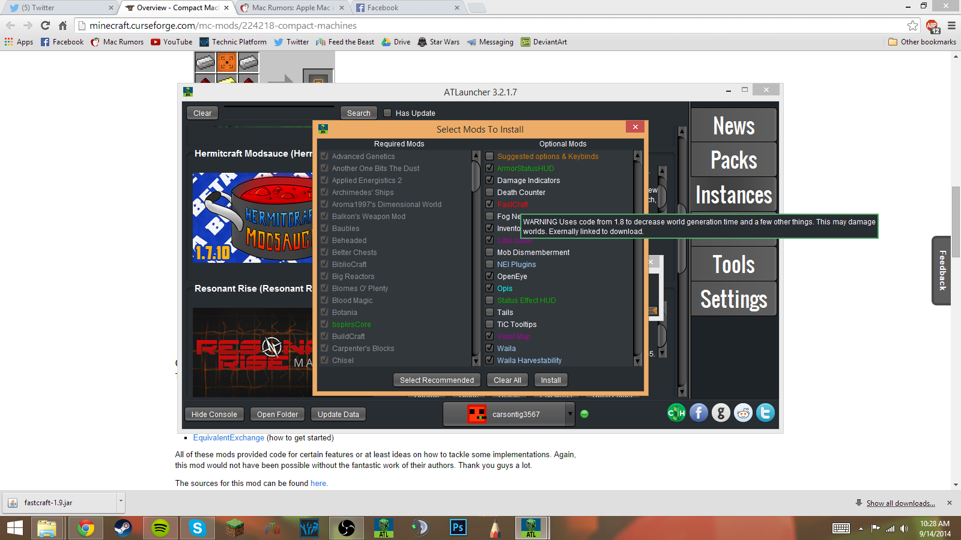Click the Install button
Viewport: 961px width, 540px height.
click(550, 380)
